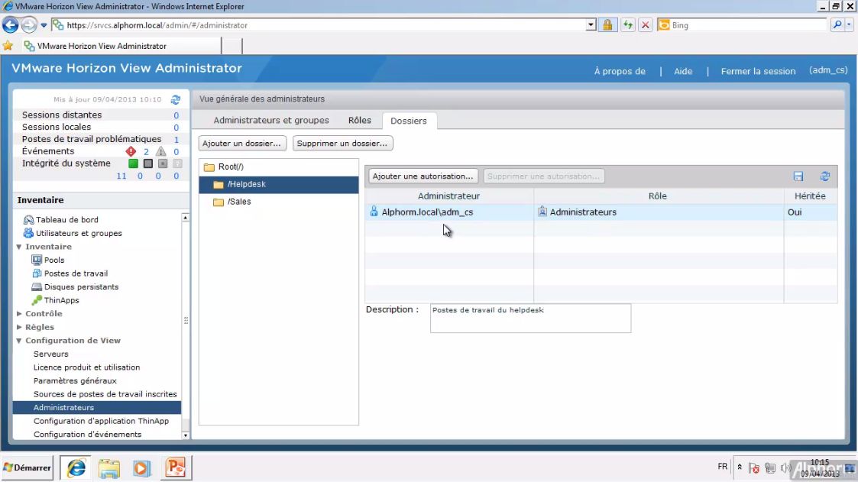The height and width of the screenshot is (482, 858).
Task: Click the /Sales folder icon
Action: [x=219, y=202]
